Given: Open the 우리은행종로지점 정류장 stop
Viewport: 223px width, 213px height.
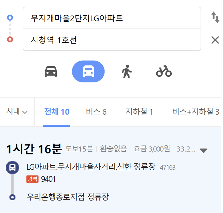Looking at the screenshot, I should tap(68, 197).
